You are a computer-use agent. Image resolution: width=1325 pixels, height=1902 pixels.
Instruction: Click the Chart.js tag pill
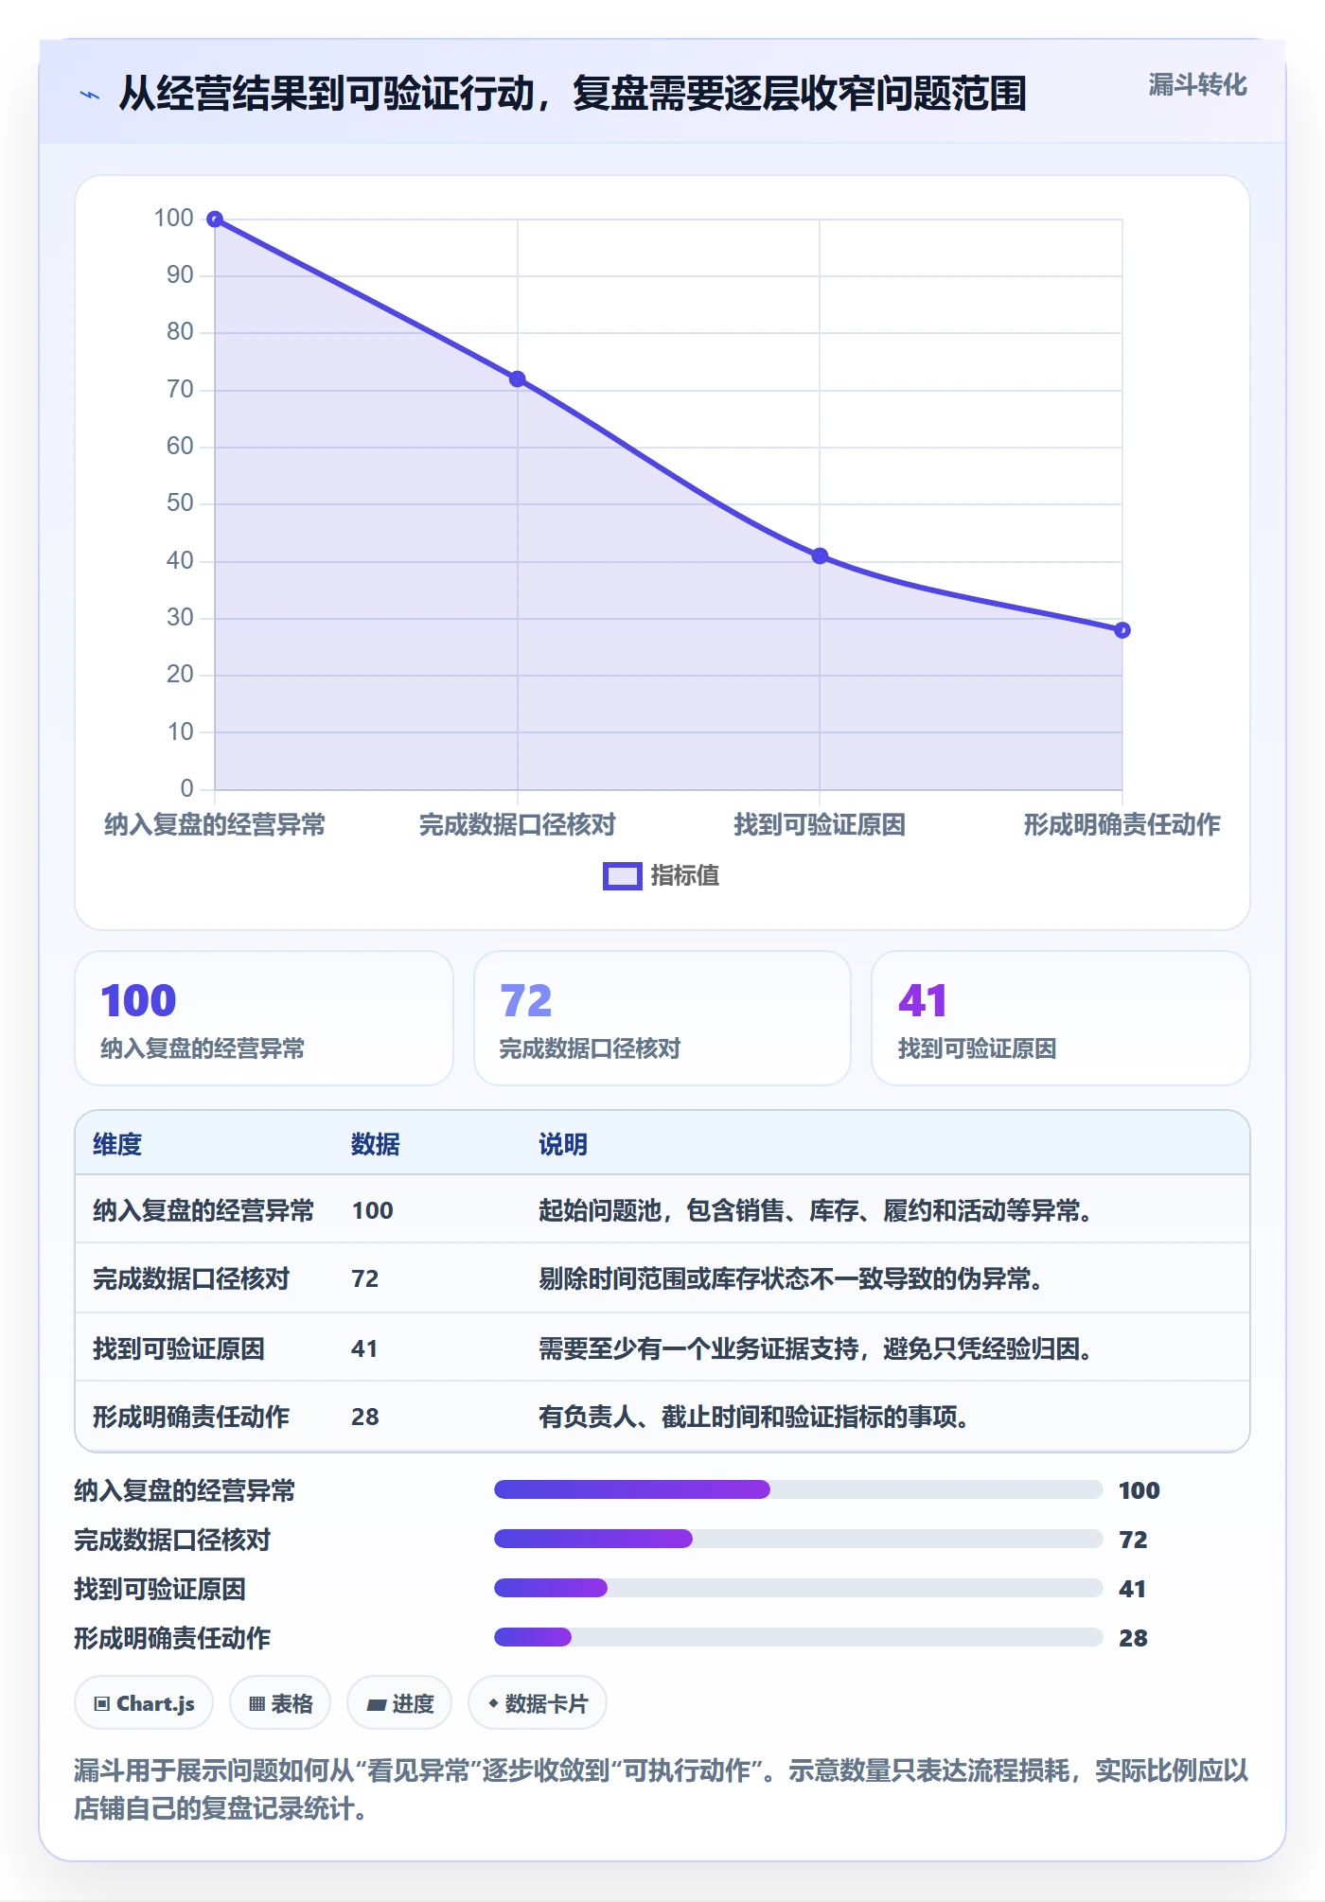(x=144, y=1704)
